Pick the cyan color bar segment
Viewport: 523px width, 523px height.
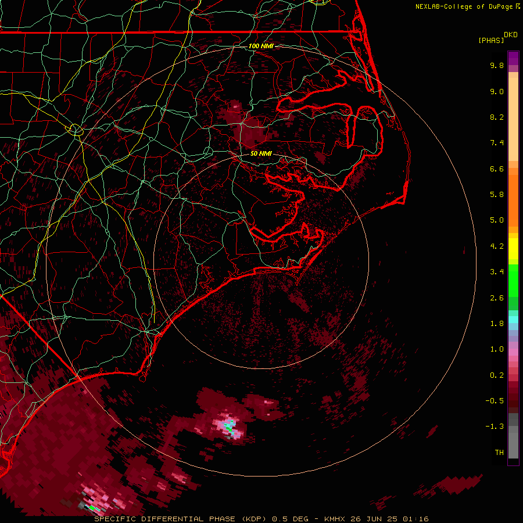coord(513,320)
